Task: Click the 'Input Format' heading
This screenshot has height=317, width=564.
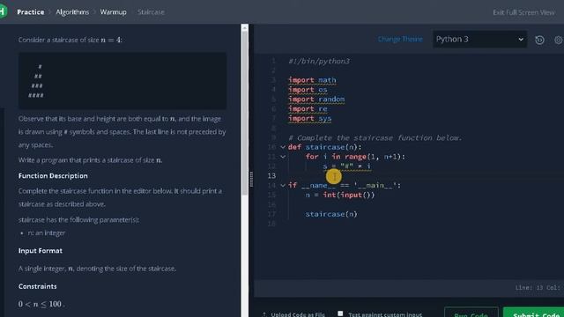Action: point(41,250)
